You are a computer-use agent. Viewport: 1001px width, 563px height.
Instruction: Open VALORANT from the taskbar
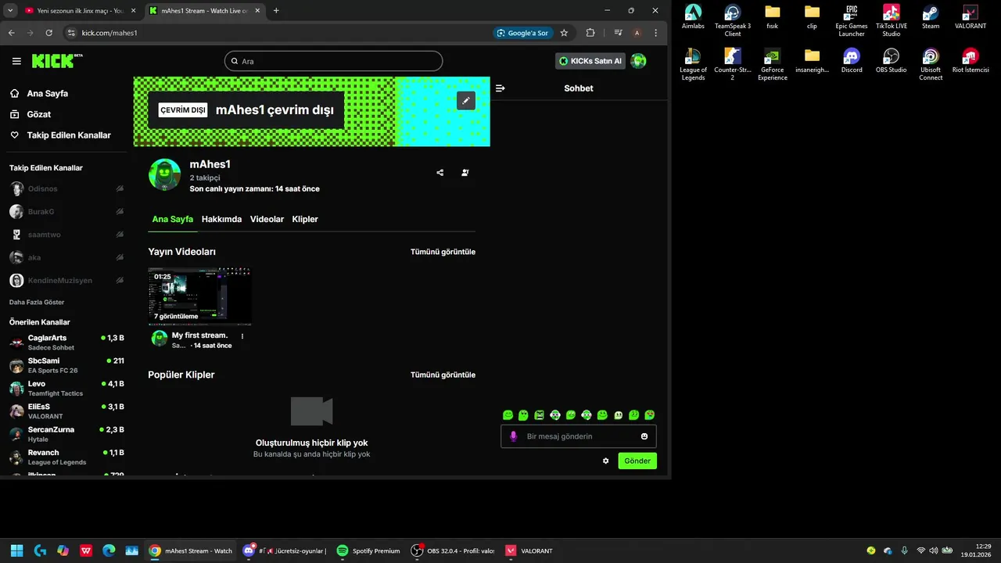(529, 550)
